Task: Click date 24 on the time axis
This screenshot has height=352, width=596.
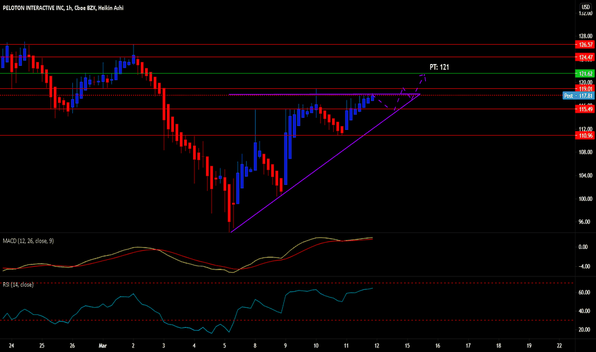Action: [12, 346]
